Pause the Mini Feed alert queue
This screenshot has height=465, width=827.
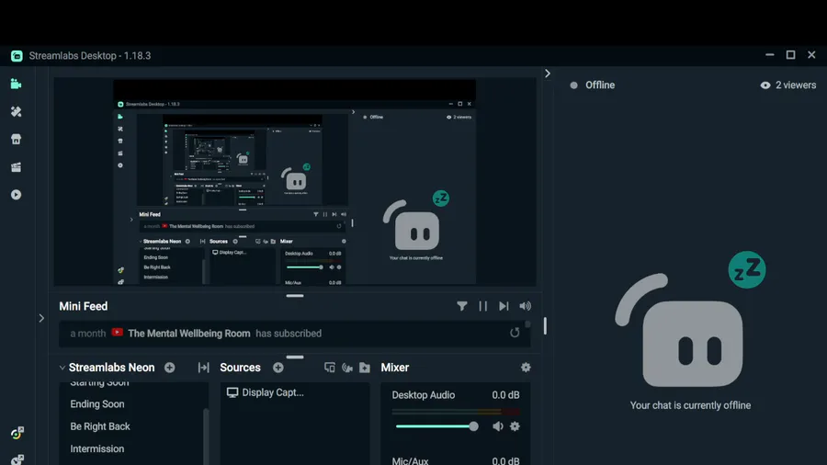tap(483, 306)
